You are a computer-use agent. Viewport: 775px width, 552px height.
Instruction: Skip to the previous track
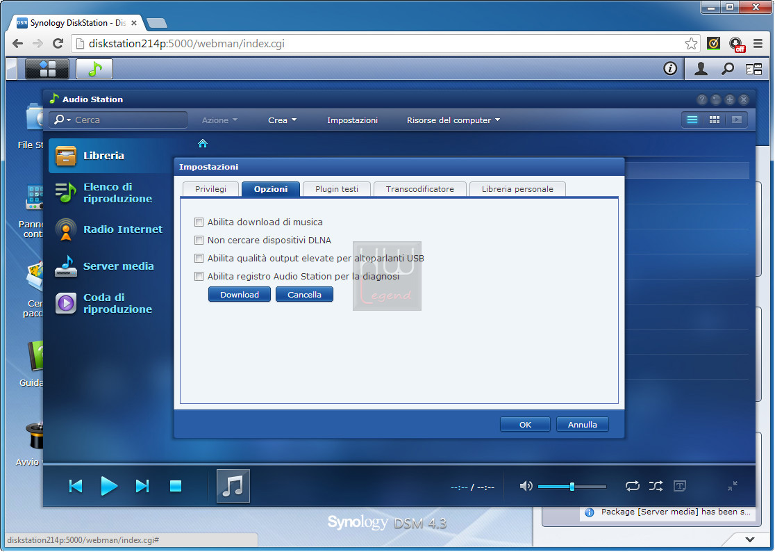coord(76,486)
